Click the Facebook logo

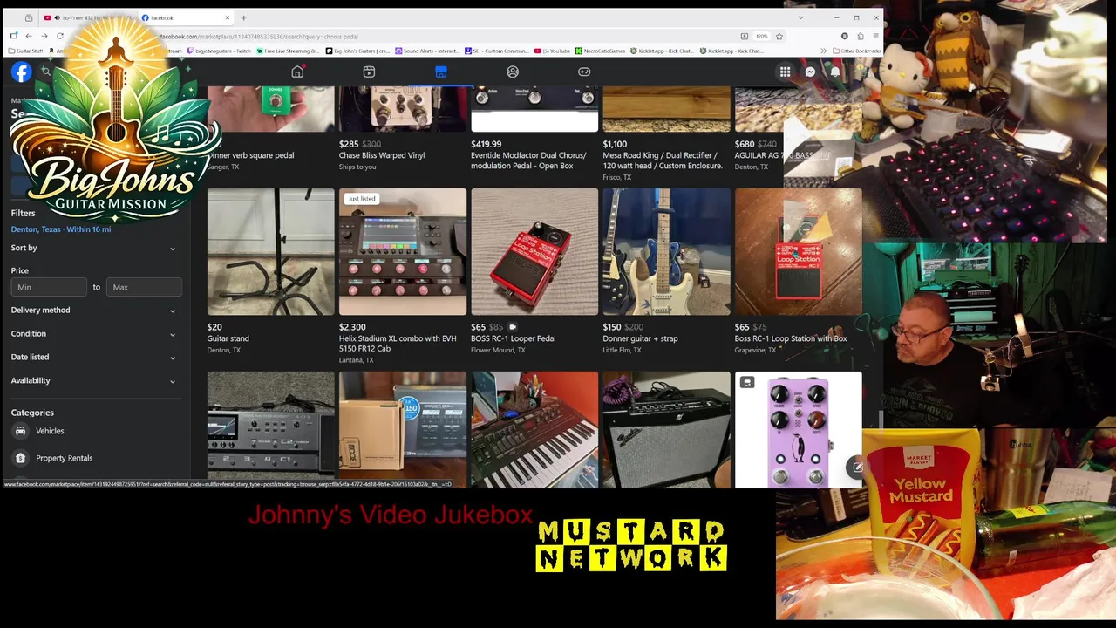(x=22, y=72)
